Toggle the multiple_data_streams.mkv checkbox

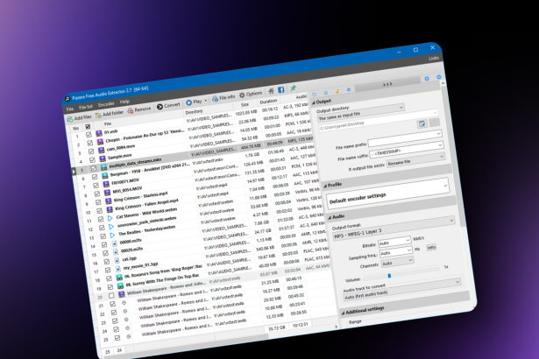(x=94, y=169)
